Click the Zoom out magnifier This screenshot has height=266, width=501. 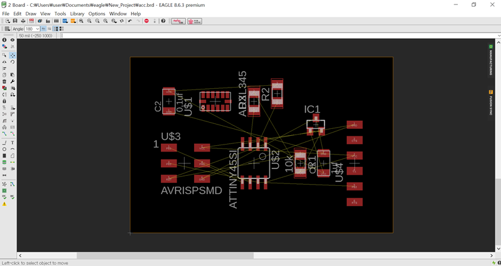[x=98, y=21]
